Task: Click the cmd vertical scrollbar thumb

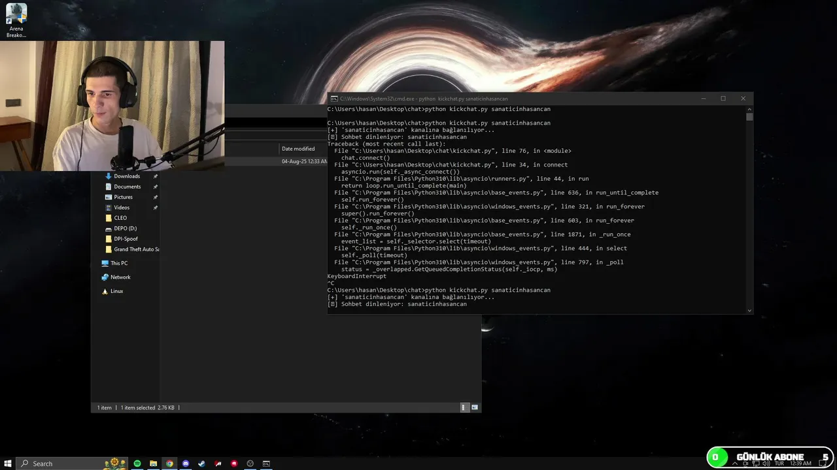Action: (749, 117)
